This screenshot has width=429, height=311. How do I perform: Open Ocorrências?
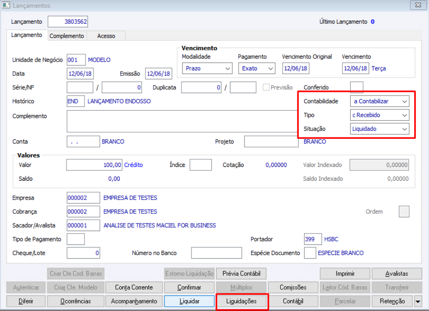pos(76,301)
